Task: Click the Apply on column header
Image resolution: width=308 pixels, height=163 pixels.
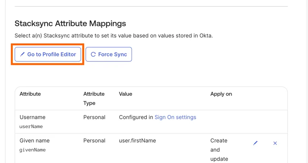Action: [221, 94]
